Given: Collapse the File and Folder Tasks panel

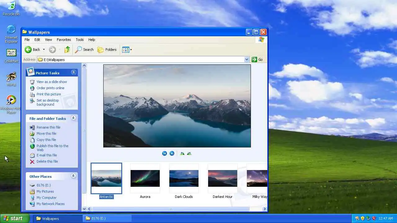Looking at the screenshot, I should [x=74, y=118].
